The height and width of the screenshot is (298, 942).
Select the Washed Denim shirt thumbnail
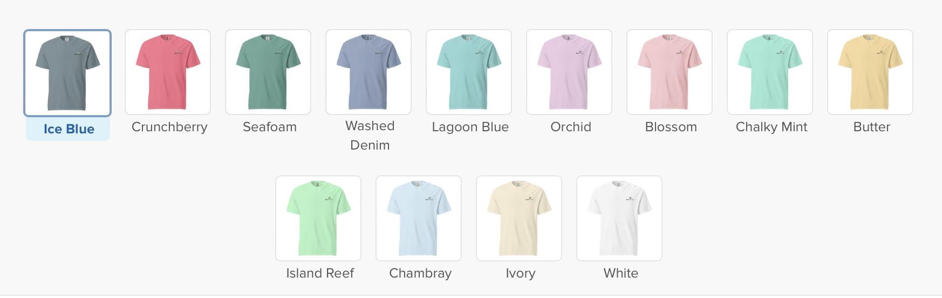368,72
